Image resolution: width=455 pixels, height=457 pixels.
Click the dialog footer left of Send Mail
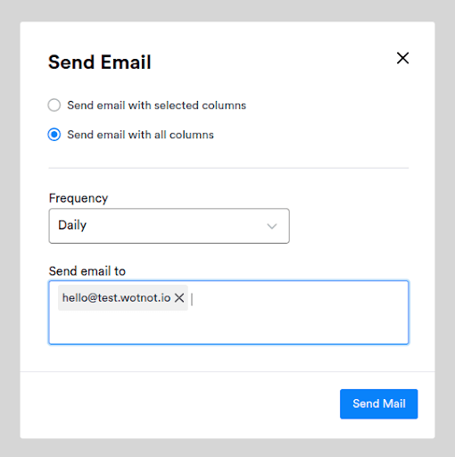tap(180, 404)
